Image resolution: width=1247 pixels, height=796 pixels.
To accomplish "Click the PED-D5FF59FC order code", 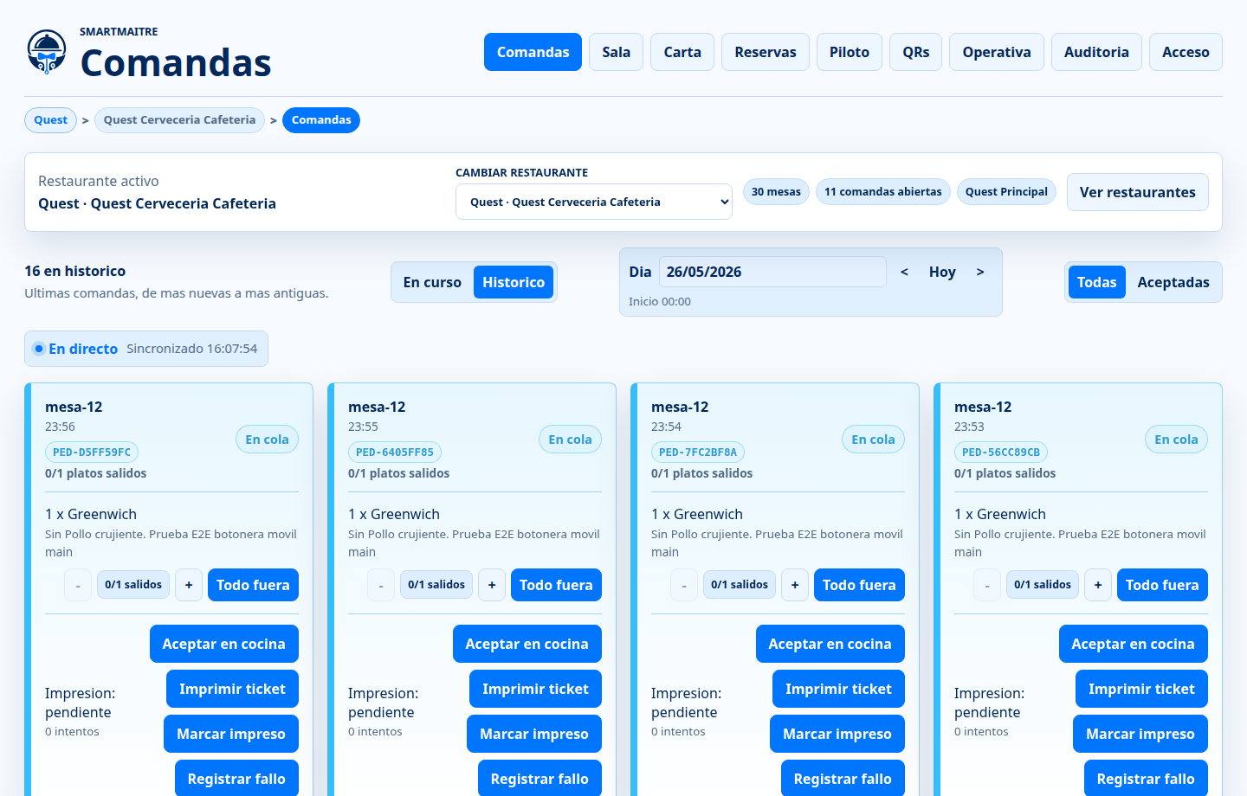I will tap(92, 452).
